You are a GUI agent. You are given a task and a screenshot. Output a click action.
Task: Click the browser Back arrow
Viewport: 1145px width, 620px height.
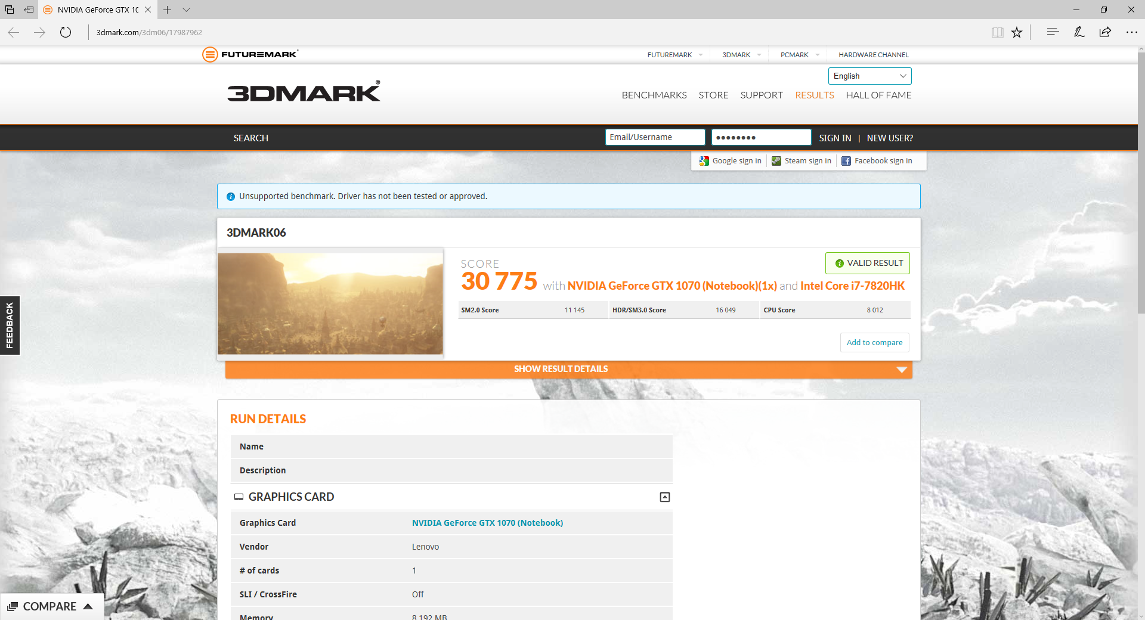(14, 32)
